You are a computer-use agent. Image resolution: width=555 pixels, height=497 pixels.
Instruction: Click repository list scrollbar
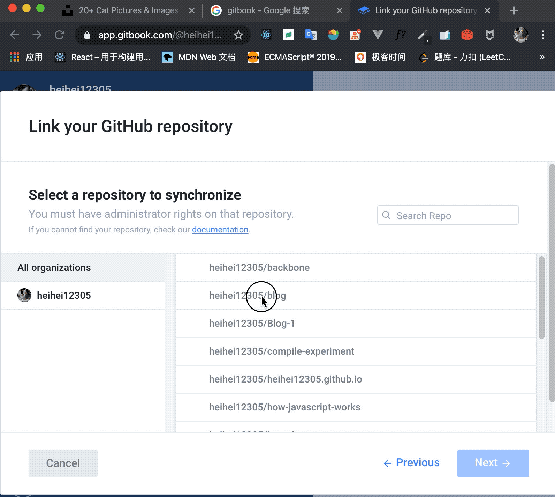[x=541, y=298]
